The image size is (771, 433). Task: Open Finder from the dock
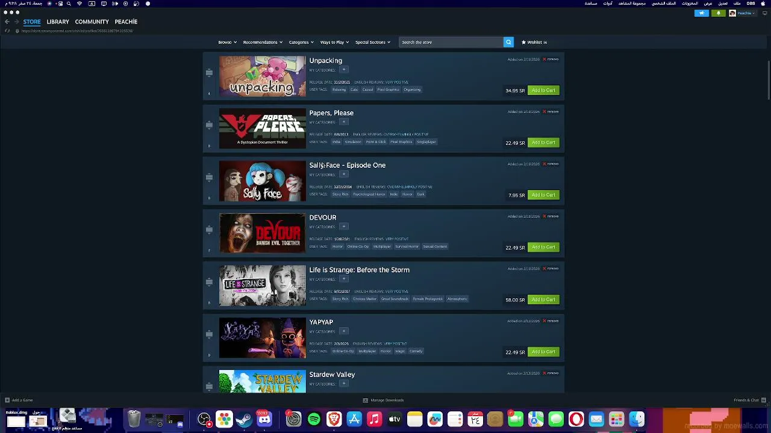pyautogui.click(x=637, y=419)
